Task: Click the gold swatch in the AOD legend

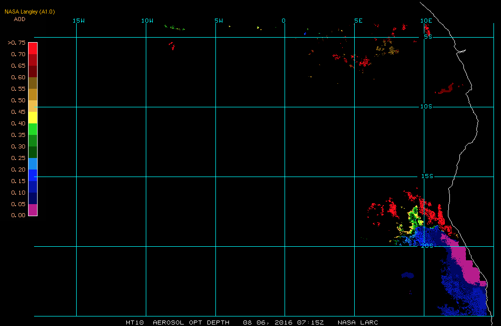Action: click(x=33, y=94)
